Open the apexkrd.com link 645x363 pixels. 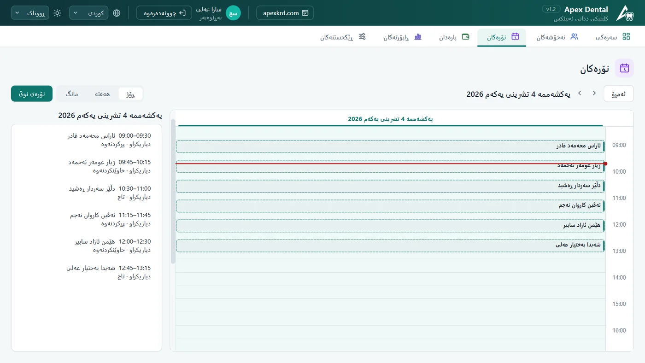(285, 13)
